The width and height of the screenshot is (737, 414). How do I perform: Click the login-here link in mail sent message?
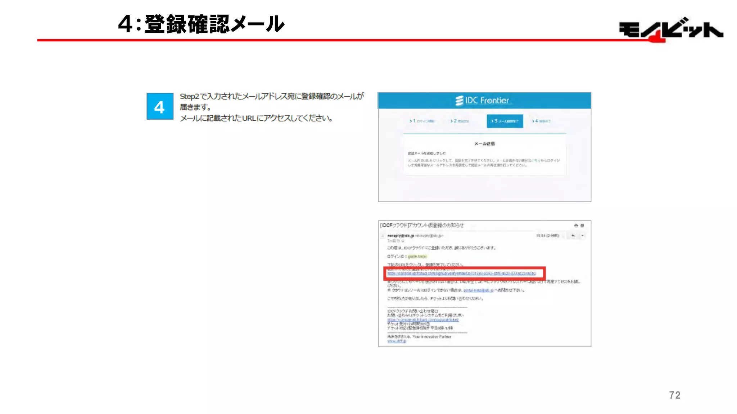click(536, 161)
